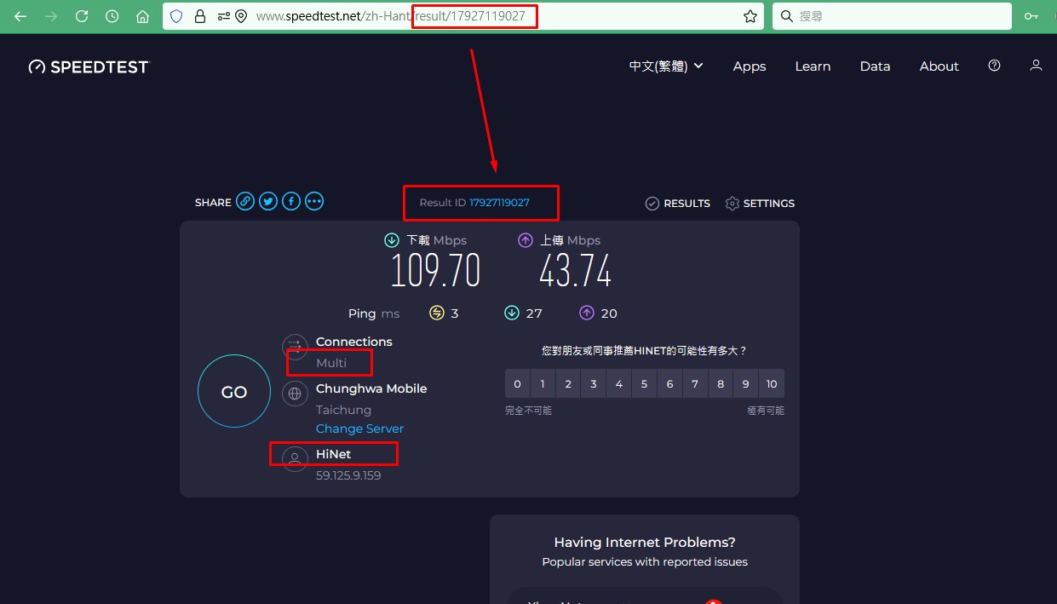The height and width of the screenshot is (604, 1057).
Task: Bookmark this page with star icon
Action: pyautogui.click(x=750, y=16)
